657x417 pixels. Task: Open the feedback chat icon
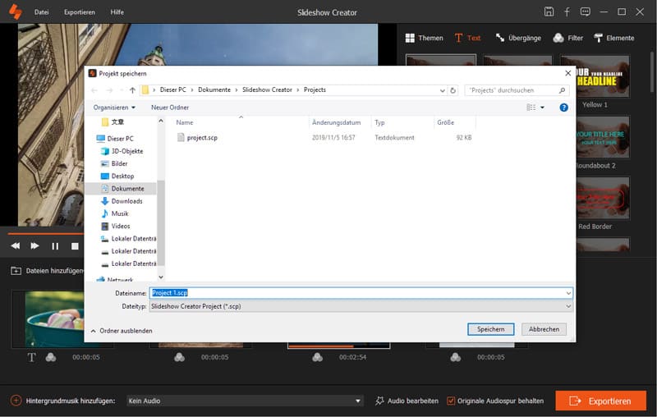point(585,12)
